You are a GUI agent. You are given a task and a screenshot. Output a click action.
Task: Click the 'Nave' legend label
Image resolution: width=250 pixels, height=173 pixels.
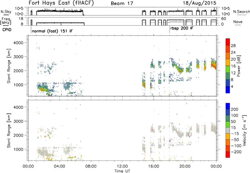[238, 22]
